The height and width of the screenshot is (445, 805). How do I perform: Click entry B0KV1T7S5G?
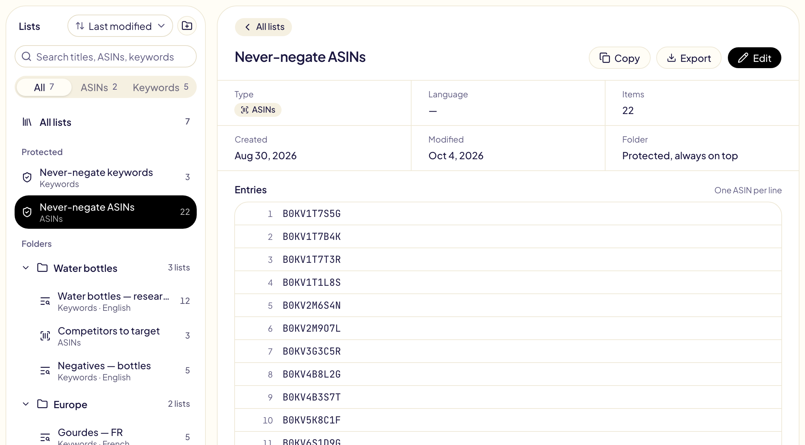[508, 214]
